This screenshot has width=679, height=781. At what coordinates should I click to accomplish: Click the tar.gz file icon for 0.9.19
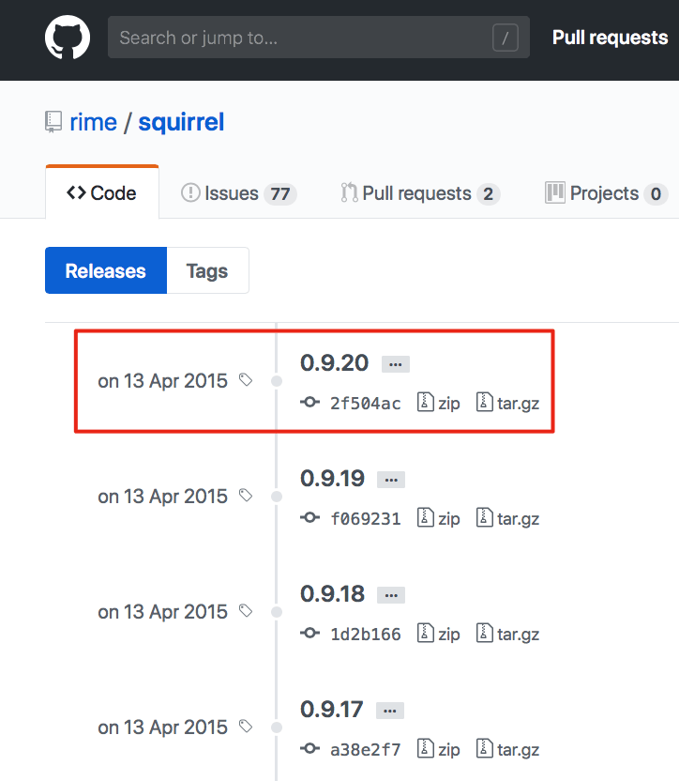pyautogui.click(x=484, y=517)
